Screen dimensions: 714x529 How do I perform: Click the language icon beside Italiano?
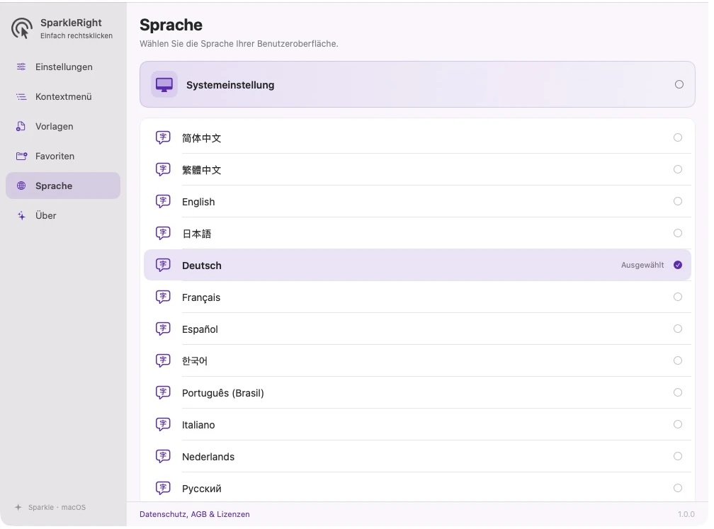pyautogui.click(x=163, y=424)
